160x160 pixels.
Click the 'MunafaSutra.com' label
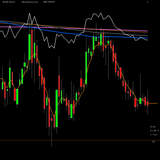point(30,2)
